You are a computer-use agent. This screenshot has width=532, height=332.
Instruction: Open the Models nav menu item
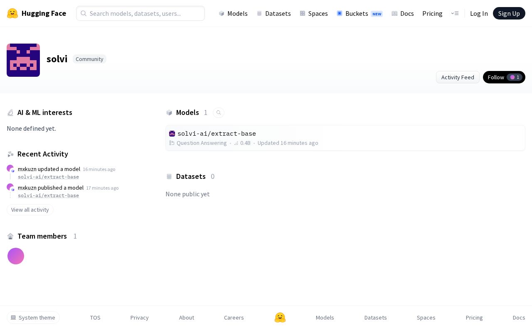(x=233, y=13)
